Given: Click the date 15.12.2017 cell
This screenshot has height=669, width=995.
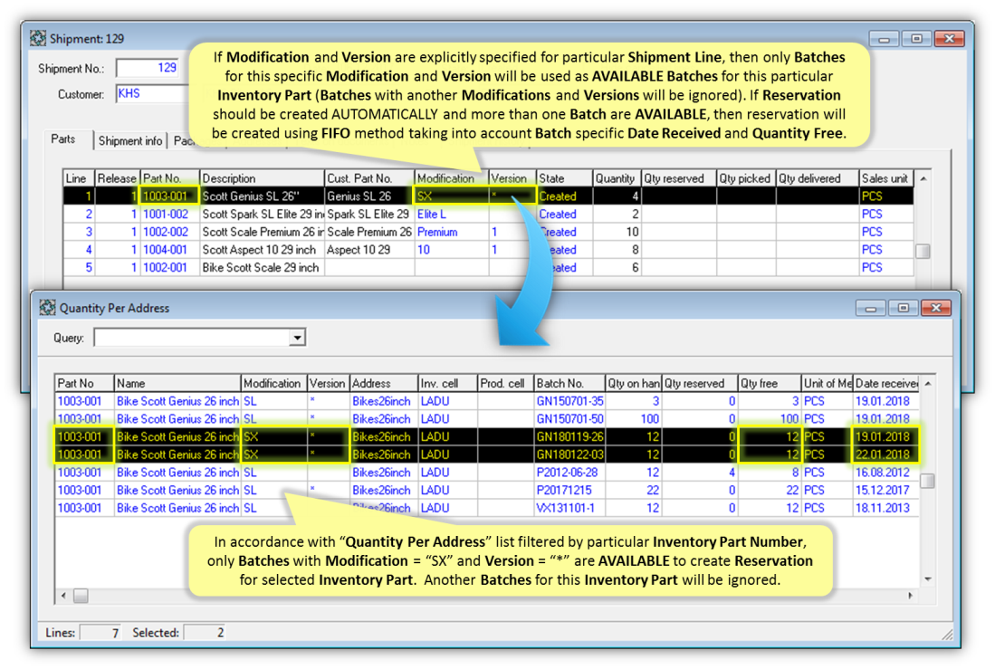Looking at the screenshot, I should pyautogui.click(x=885, y=490).
